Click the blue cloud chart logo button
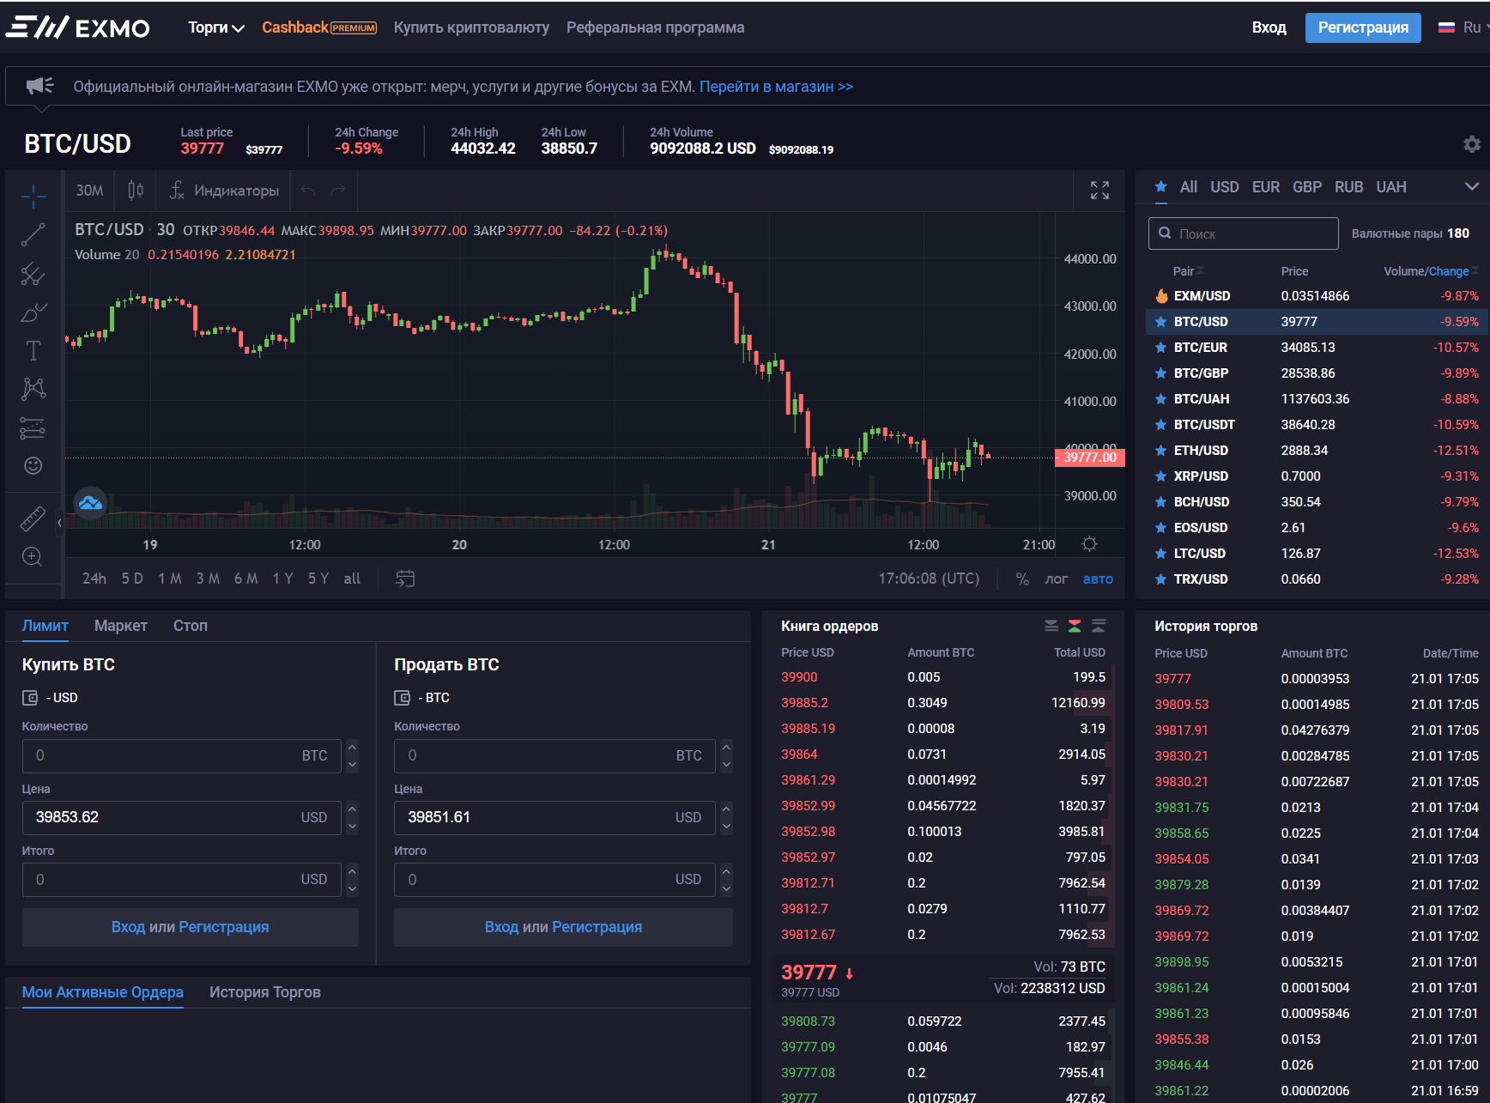1490x1103 pixels. point(90,503)
